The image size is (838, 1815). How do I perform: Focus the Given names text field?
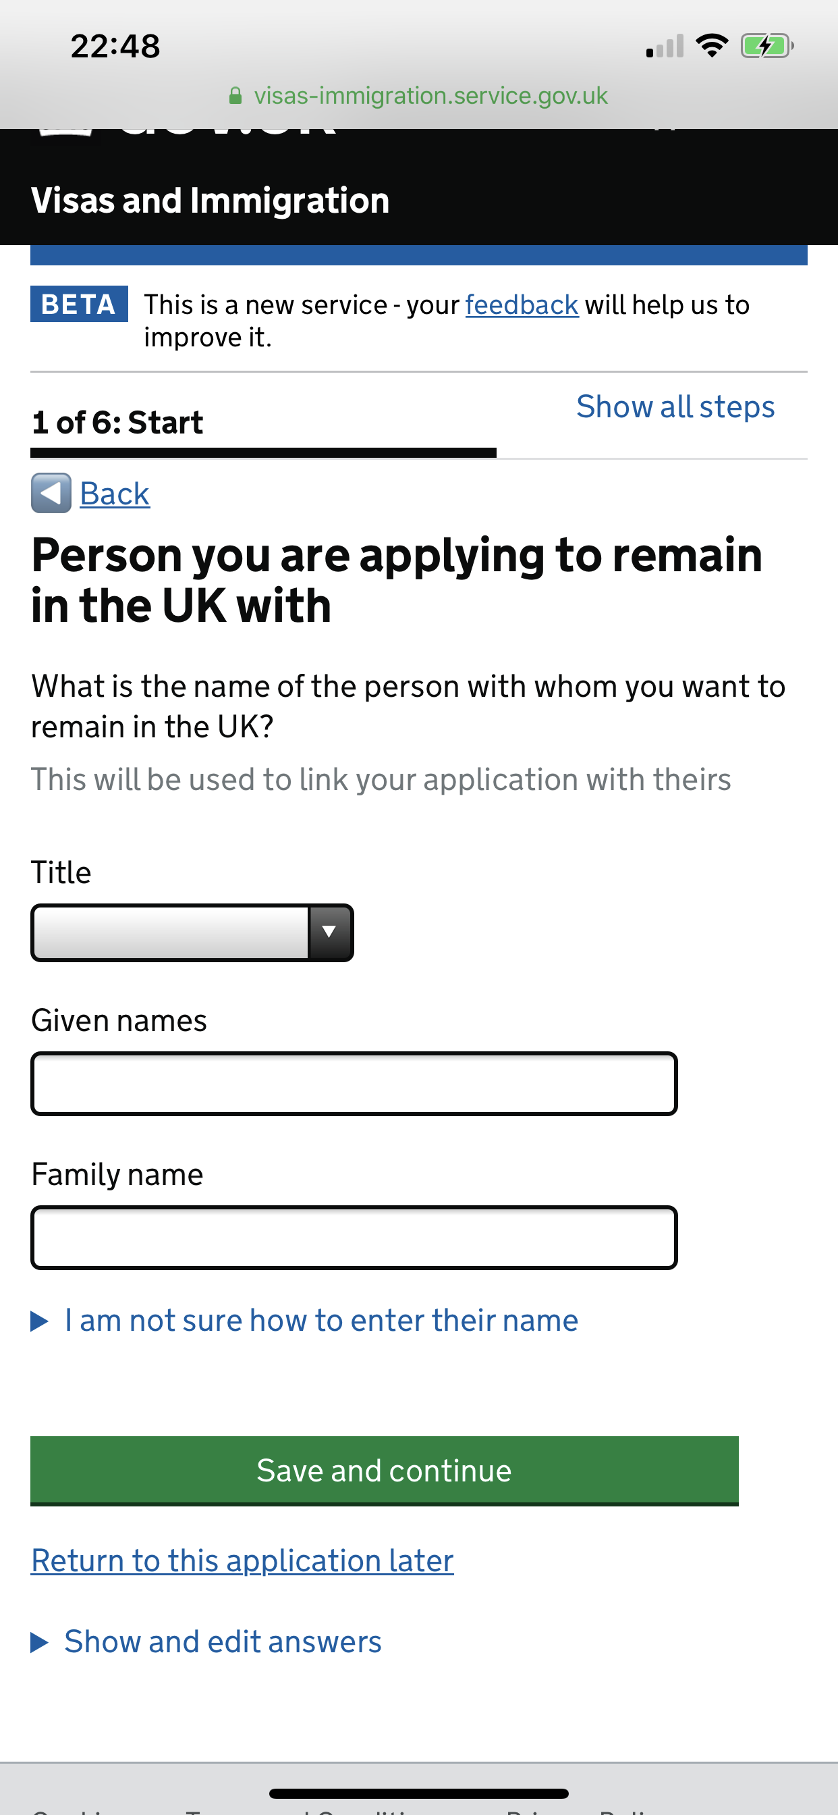pos(354,1084)
